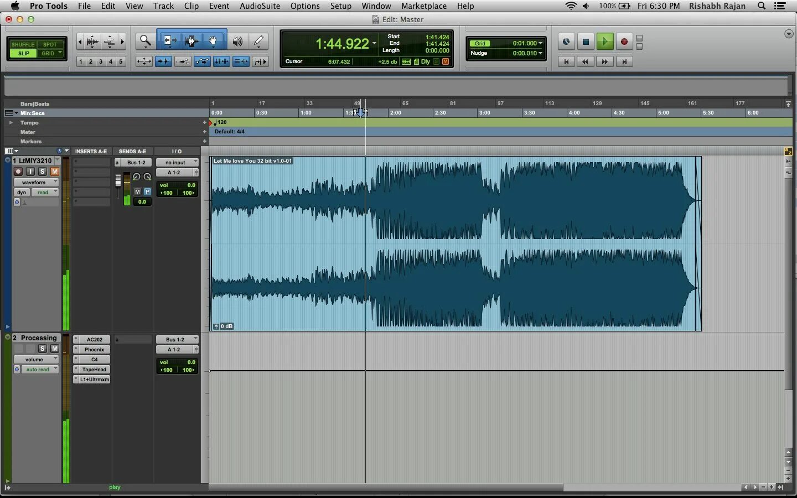797x498 pixels.
Task: Solo the Processing track
Action: (42, 349)
